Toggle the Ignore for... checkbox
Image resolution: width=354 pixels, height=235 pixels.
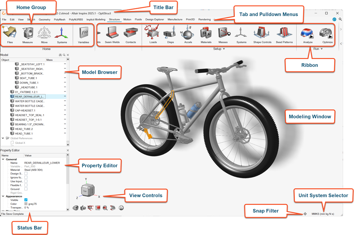tap(26, 177)
